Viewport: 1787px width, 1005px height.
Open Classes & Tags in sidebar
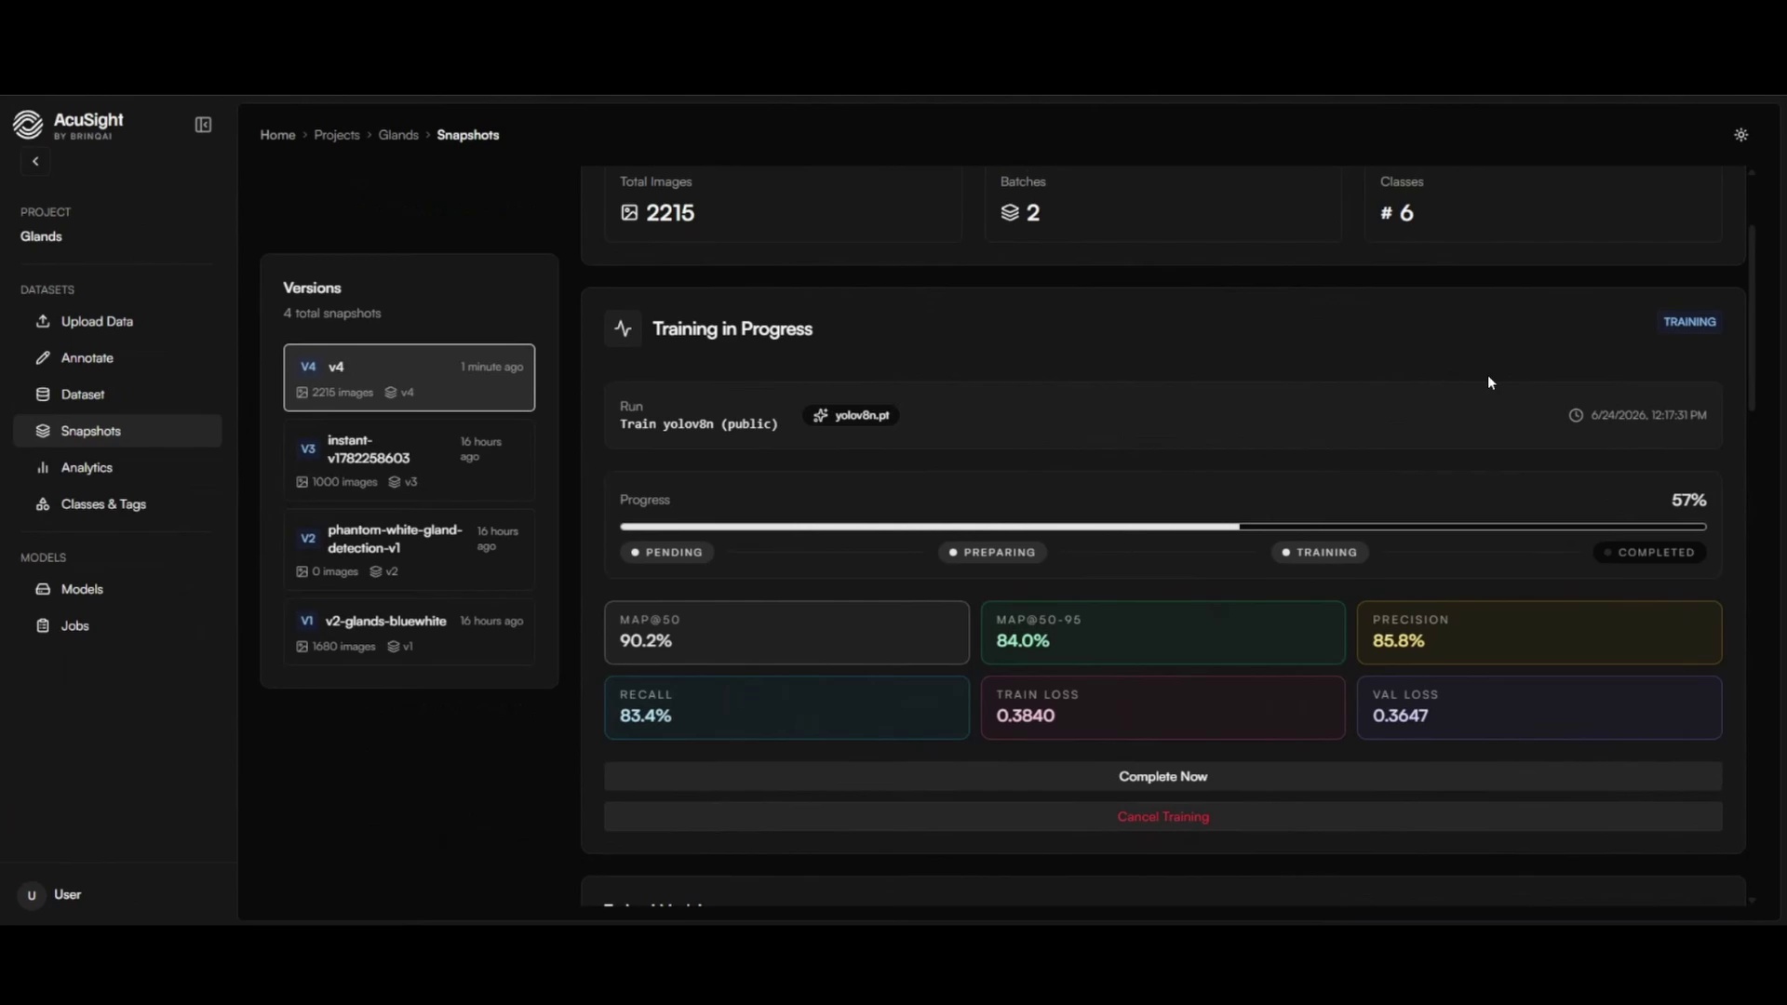pos(117,504)
